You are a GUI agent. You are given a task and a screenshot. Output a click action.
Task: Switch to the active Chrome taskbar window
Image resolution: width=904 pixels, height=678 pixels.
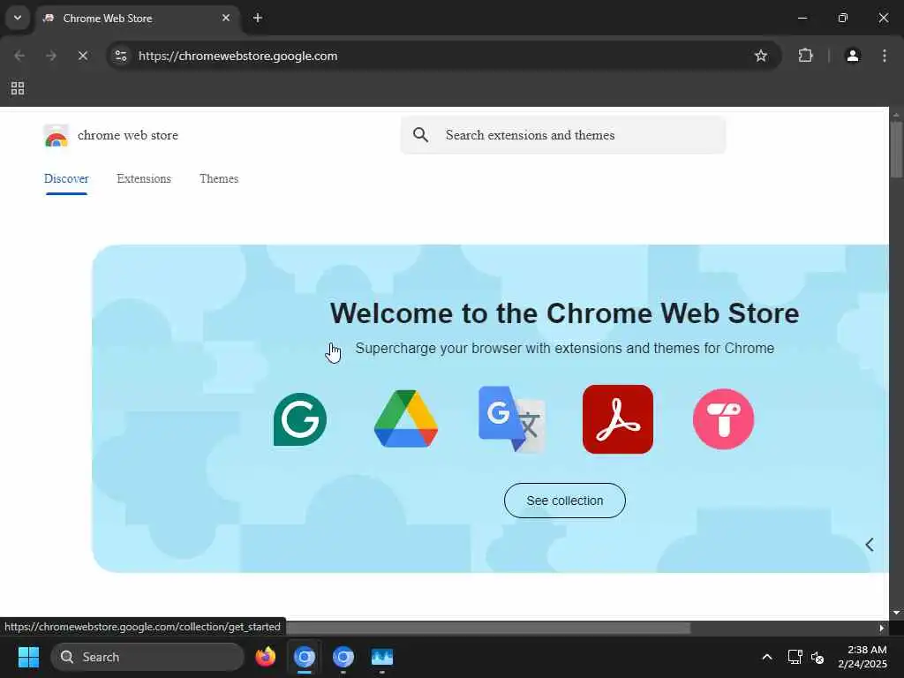tap(305, 657)
